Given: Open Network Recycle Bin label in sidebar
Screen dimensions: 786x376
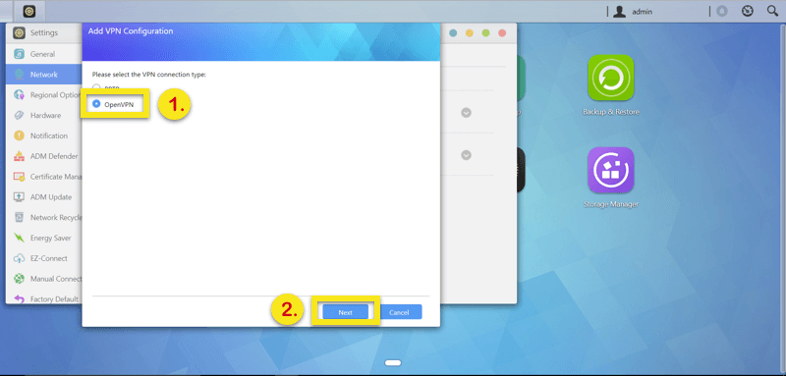Looking at the screenshot, I should tap(56, 218).
